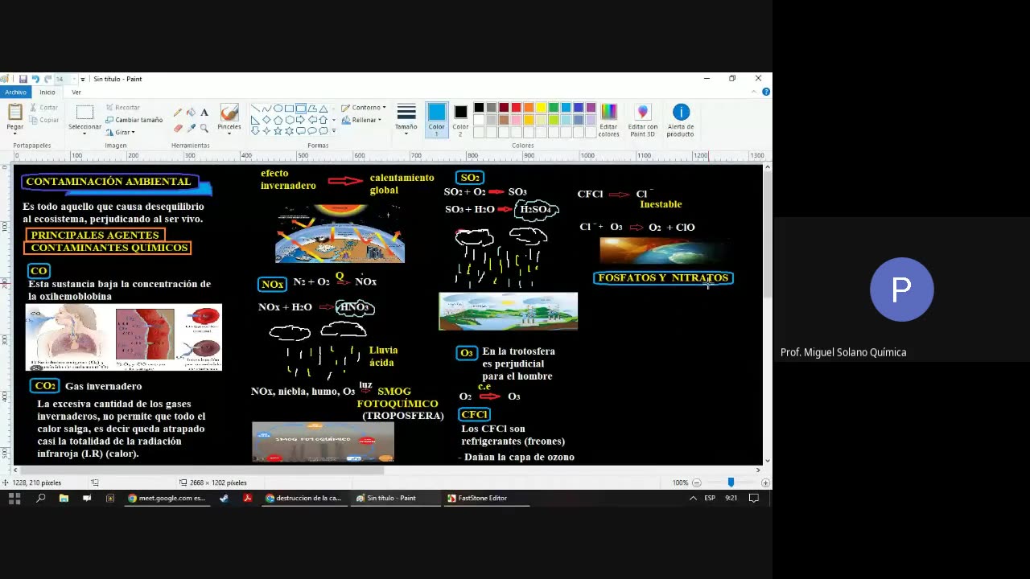Open the Rellenar fill dropdown

(363, 120)
